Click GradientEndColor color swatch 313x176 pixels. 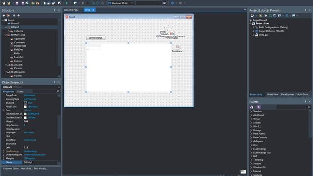(x=25, y=114)
